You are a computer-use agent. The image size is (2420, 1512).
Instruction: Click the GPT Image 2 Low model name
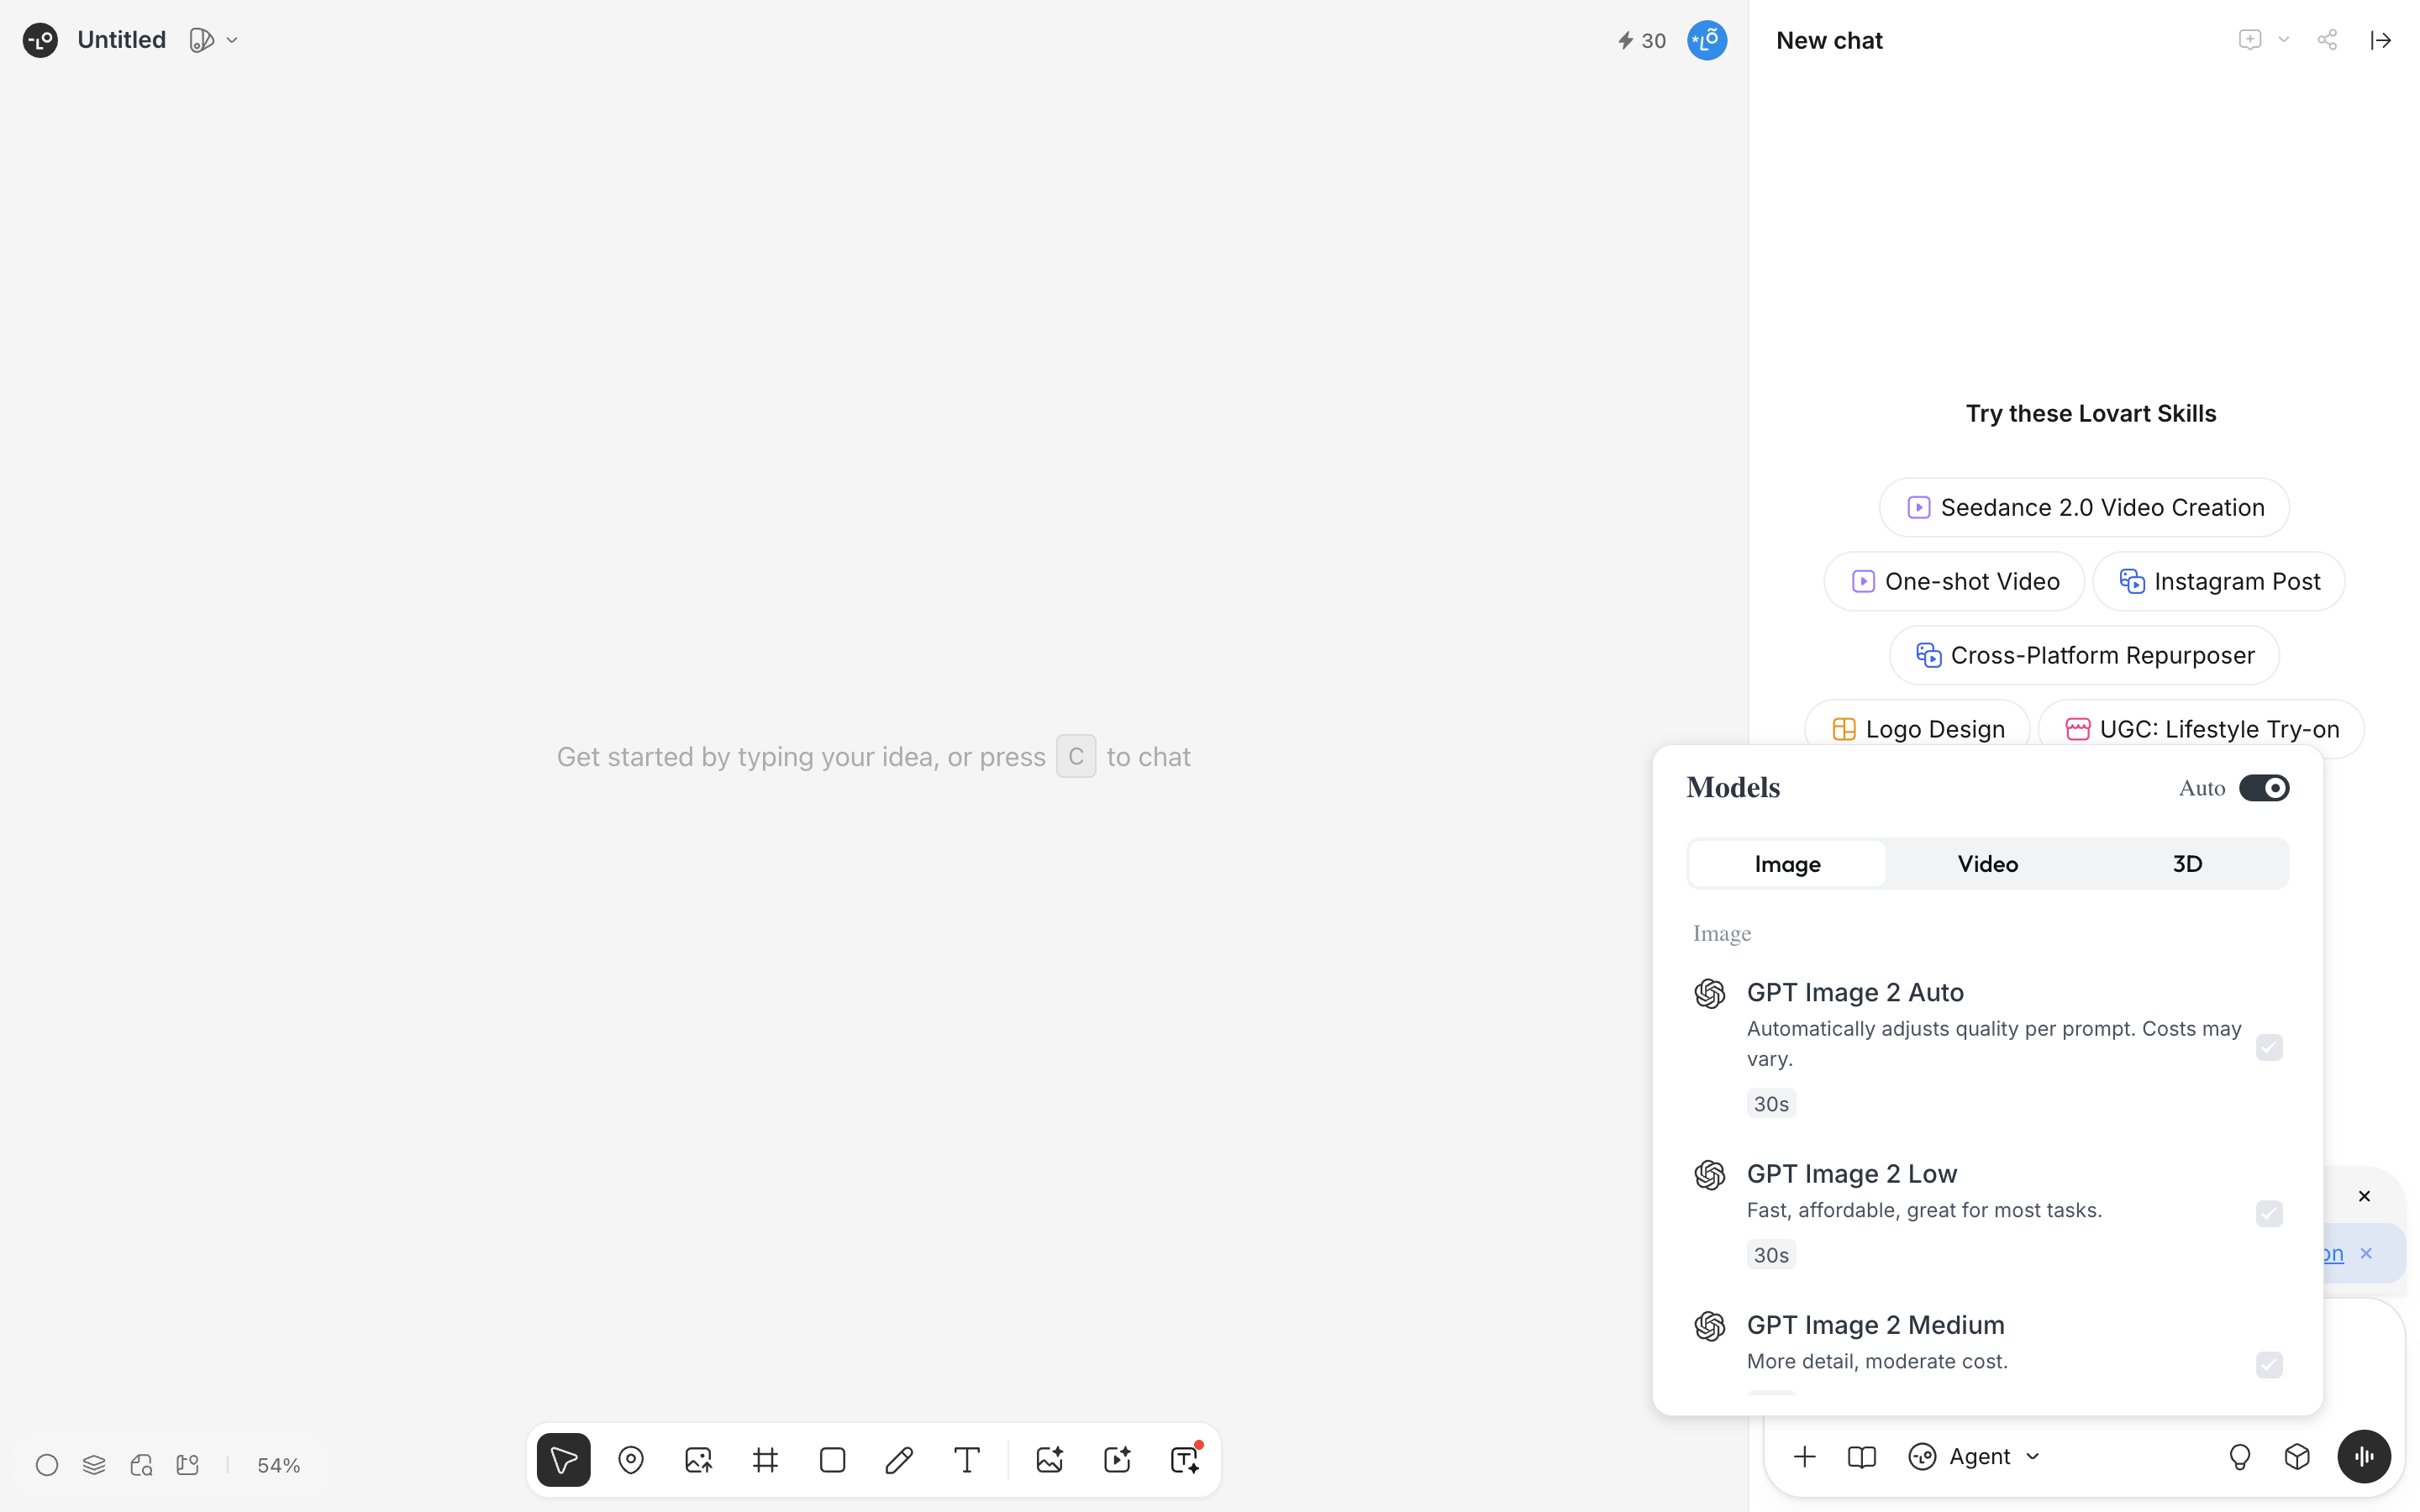[1851, 1173]
